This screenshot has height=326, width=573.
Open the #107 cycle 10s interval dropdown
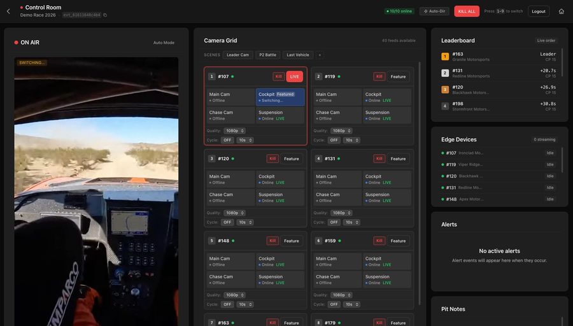pyautogui.click(x=245, y=140)
